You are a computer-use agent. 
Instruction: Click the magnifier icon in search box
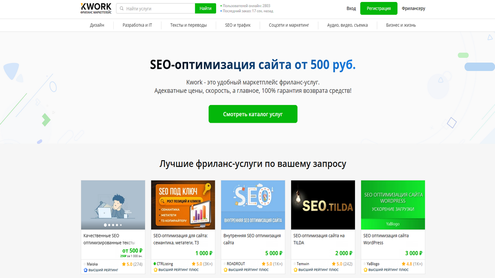point(121,8)
